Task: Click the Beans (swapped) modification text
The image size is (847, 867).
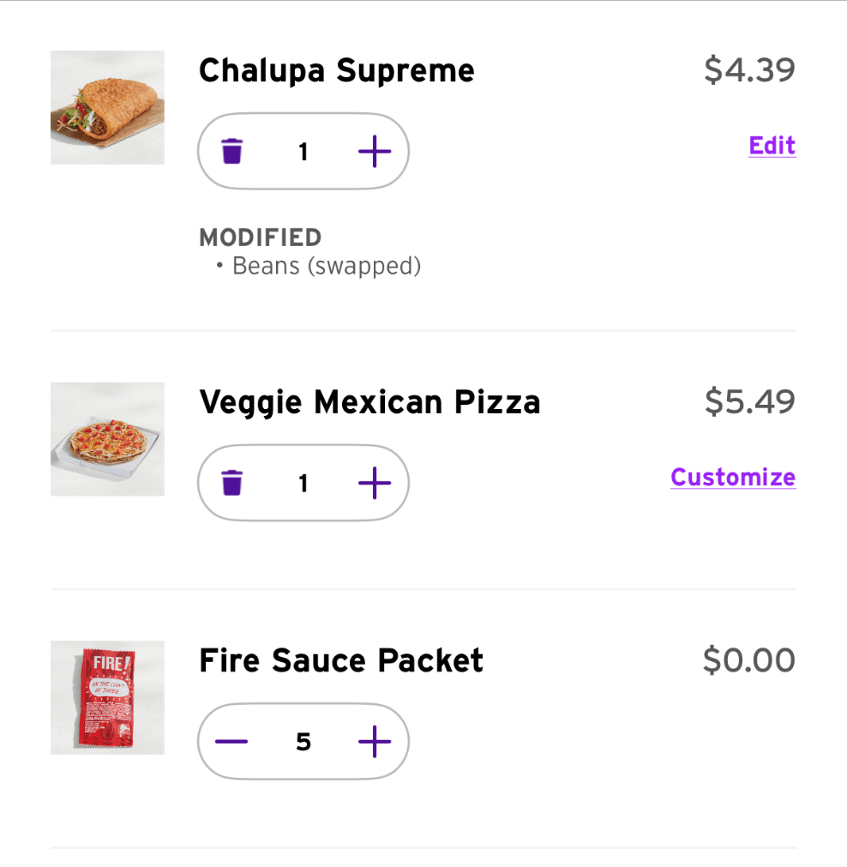Action: [x=326, y=267]
